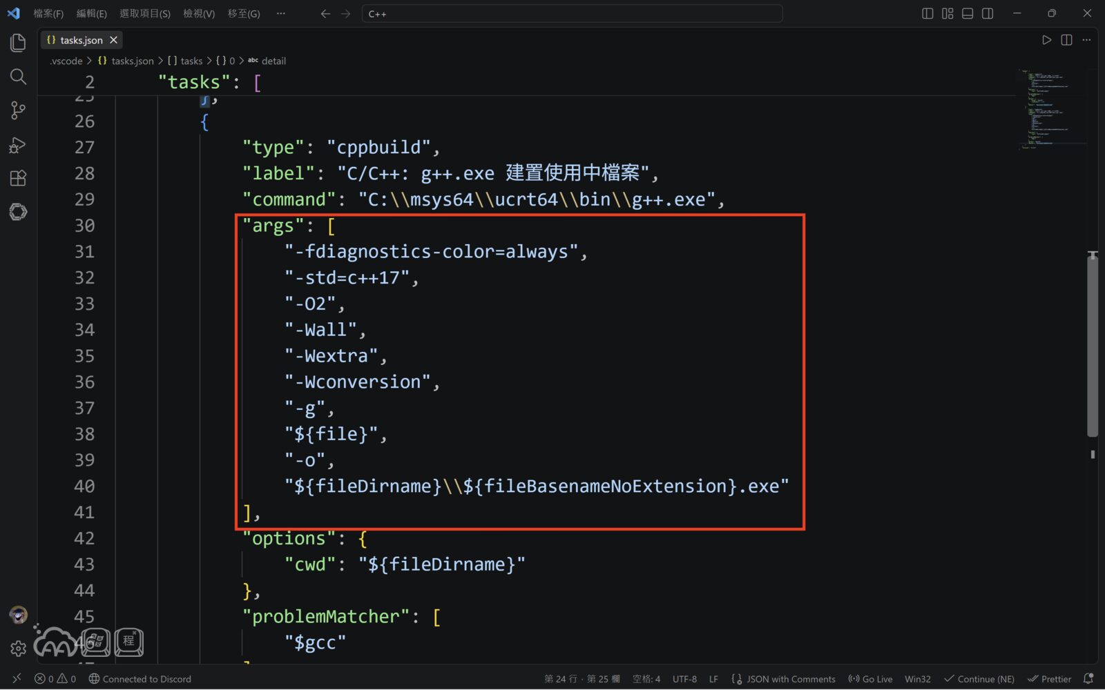Viewport: 1105px width, 690px height.
Task: Click the sticky "tasks" header line
Action: coord(525,82)
